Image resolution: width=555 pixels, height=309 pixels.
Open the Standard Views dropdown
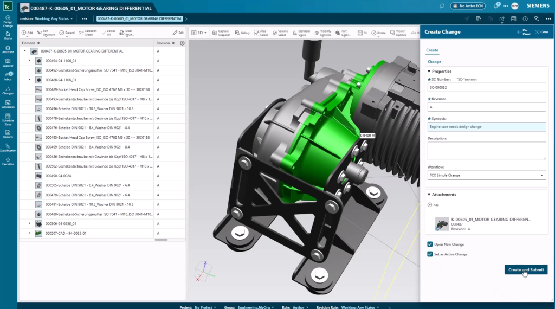301,33
